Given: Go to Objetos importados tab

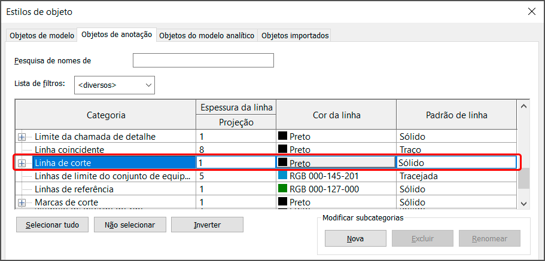Looking at the screenshot, I should (295, 36).
